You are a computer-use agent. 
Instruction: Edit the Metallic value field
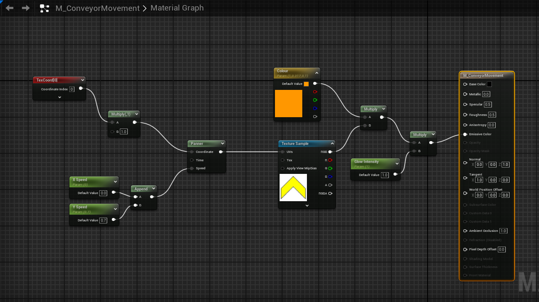486,95
